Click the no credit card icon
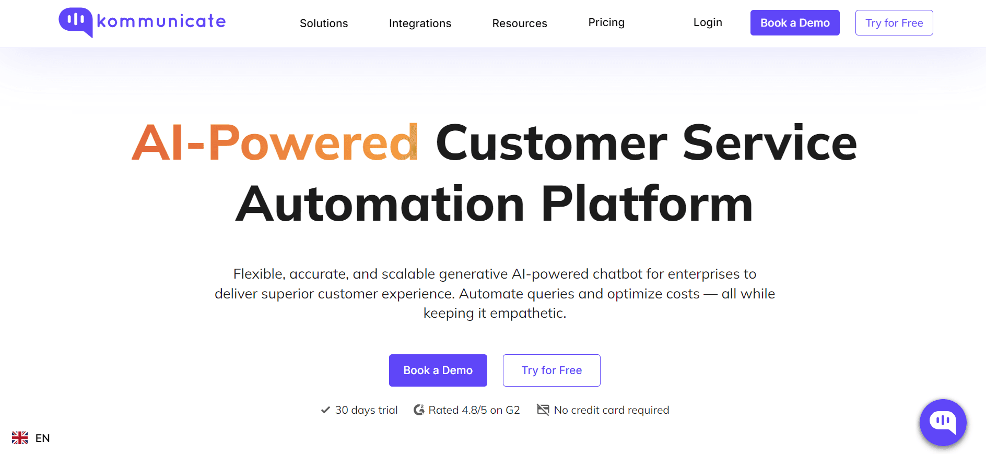Viewport: 986px width, 456px height. [543, 410]
